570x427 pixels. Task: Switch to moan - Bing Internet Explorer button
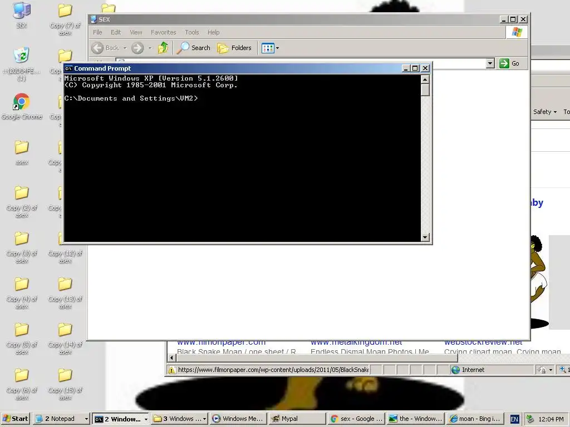475,419
